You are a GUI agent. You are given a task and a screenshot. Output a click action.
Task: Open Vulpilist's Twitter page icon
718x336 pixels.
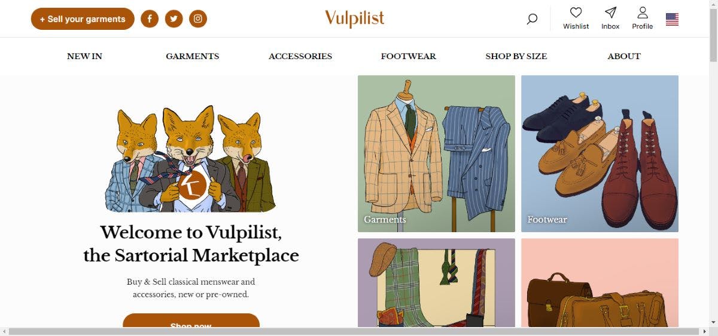pyautogui.click(x=174, y=19)
